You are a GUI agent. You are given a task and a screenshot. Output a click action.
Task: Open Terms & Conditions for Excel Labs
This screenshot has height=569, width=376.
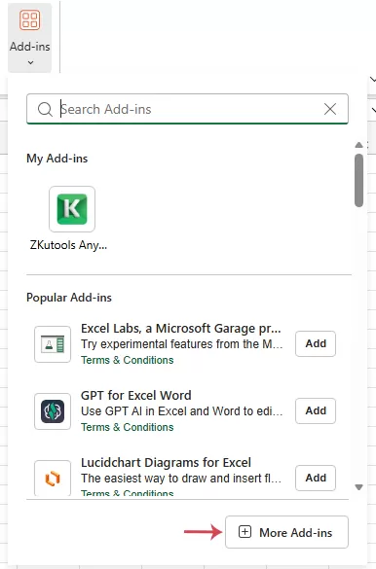click(128, 360)
